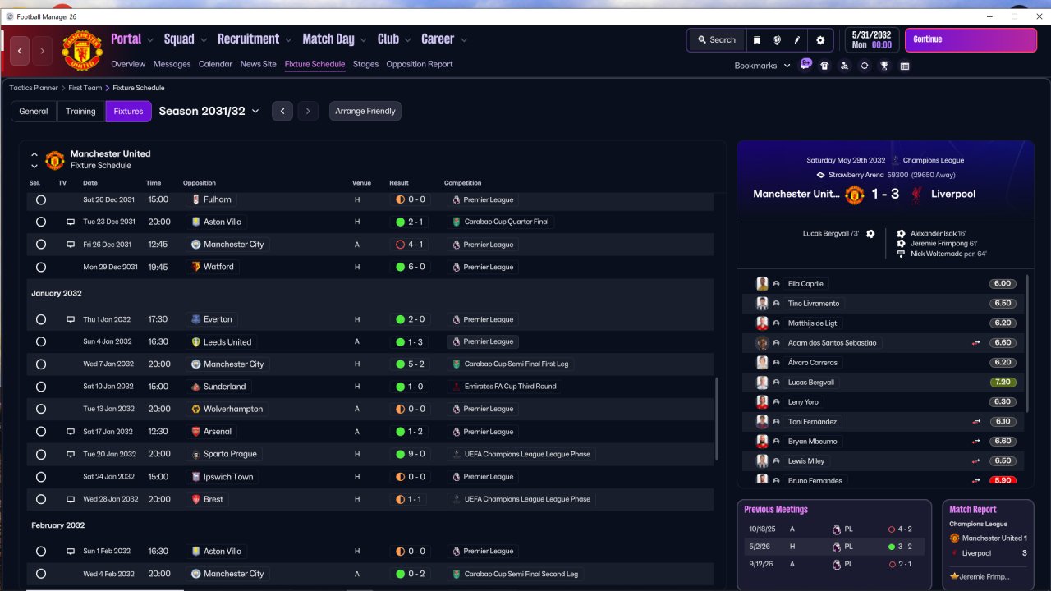Screen dimensions: 1051x591
Task: Switch to the Messages tab
Action: click(172, 64)
